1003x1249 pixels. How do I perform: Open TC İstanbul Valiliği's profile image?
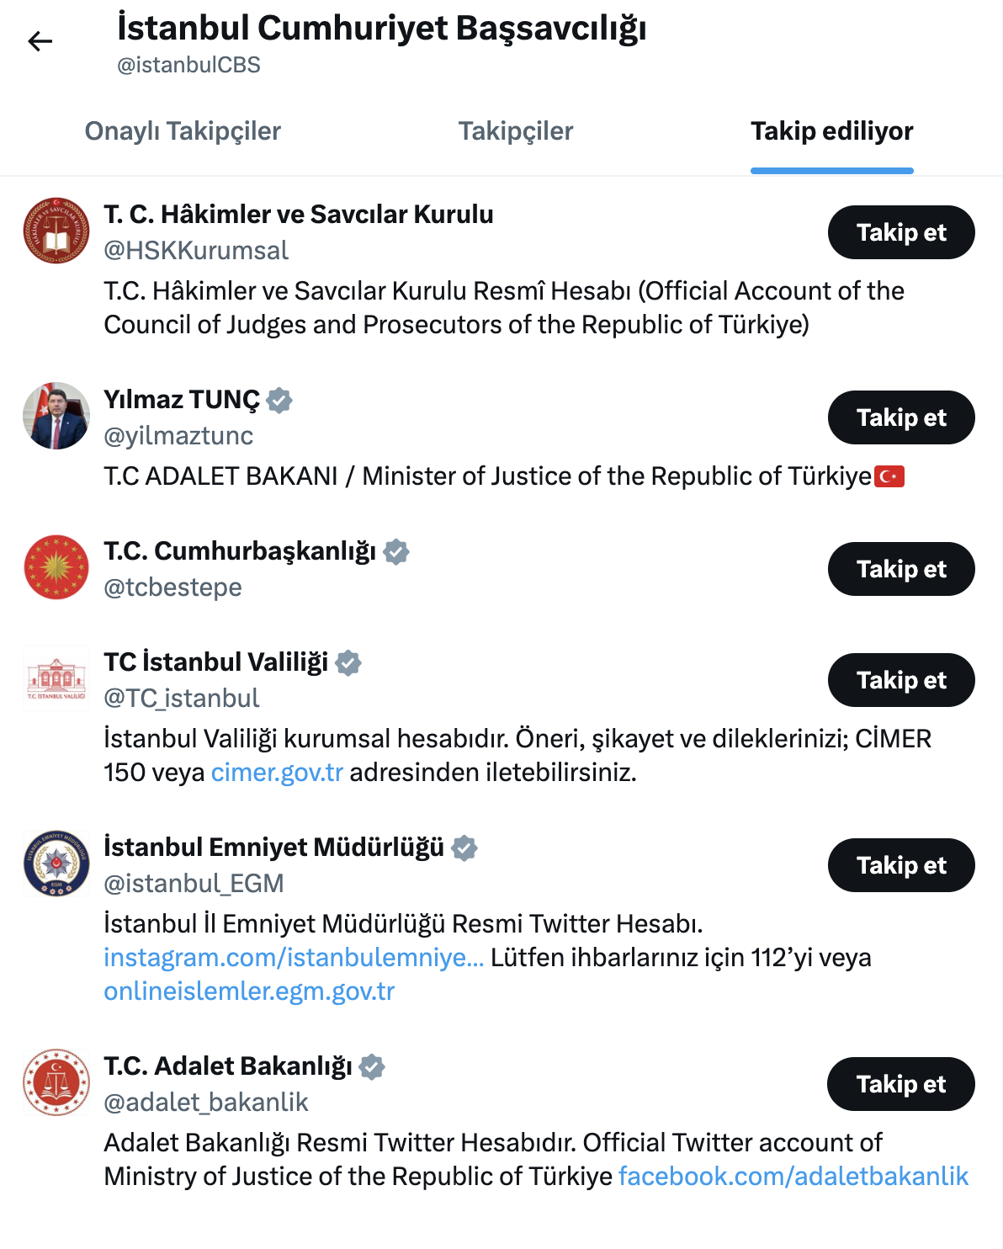pos(55,678)
